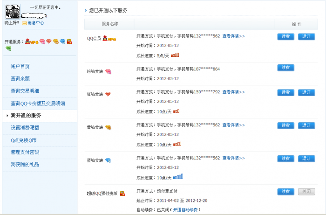Click 黄钻贵族 growth speed bar indicator
326x215 pixels.
click(177, 144)
